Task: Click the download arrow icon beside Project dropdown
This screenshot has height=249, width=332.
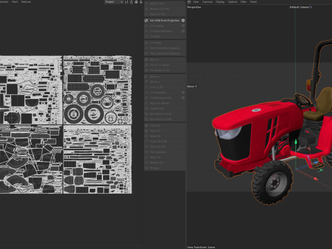Action: click(x=141, y=2)
